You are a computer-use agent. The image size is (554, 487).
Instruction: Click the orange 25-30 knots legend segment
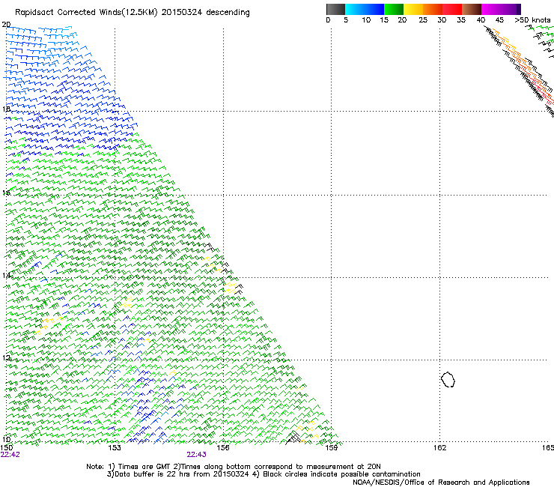[x=433, y=9]
